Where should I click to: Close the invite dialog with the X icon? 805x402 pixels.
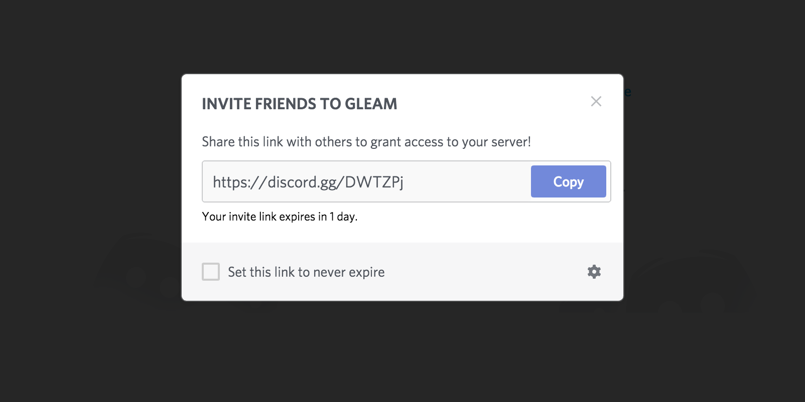[x=596, y=101]
